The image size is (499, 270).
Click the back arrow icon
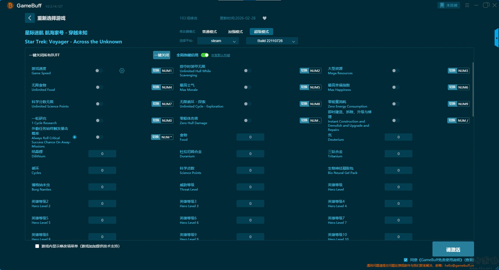pos(30,18)
